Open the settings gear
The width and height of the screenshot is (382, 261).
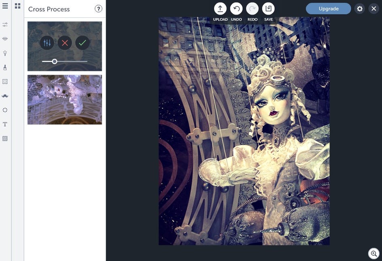click(360, 9)
